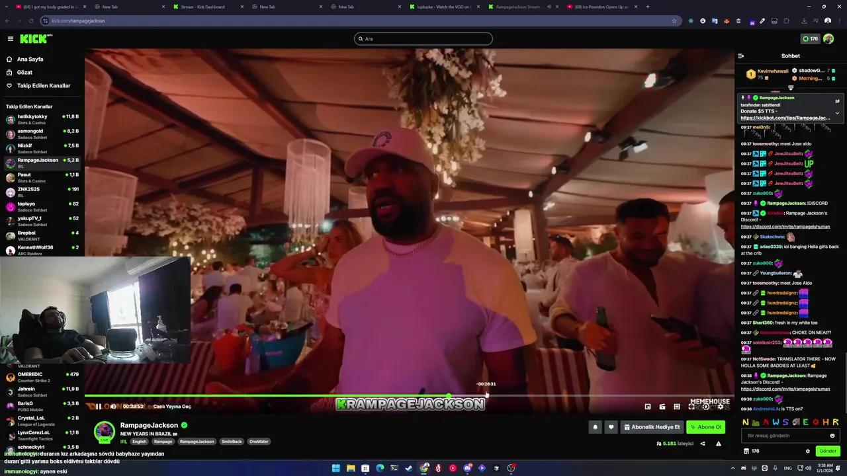Open Chrome three-dot menu

click(840, 20)
